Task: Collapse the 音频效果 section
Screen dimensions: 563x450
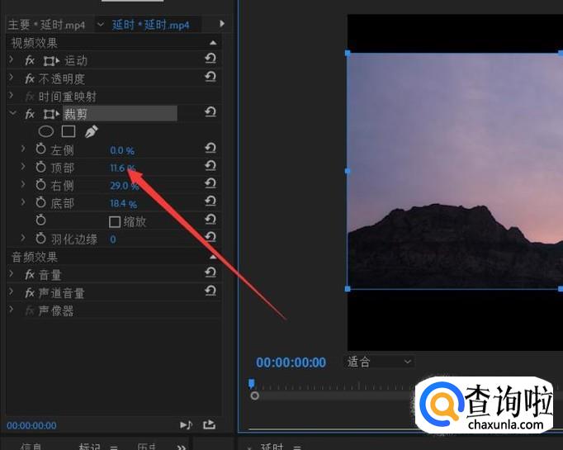Action: (x=213, y=257)
